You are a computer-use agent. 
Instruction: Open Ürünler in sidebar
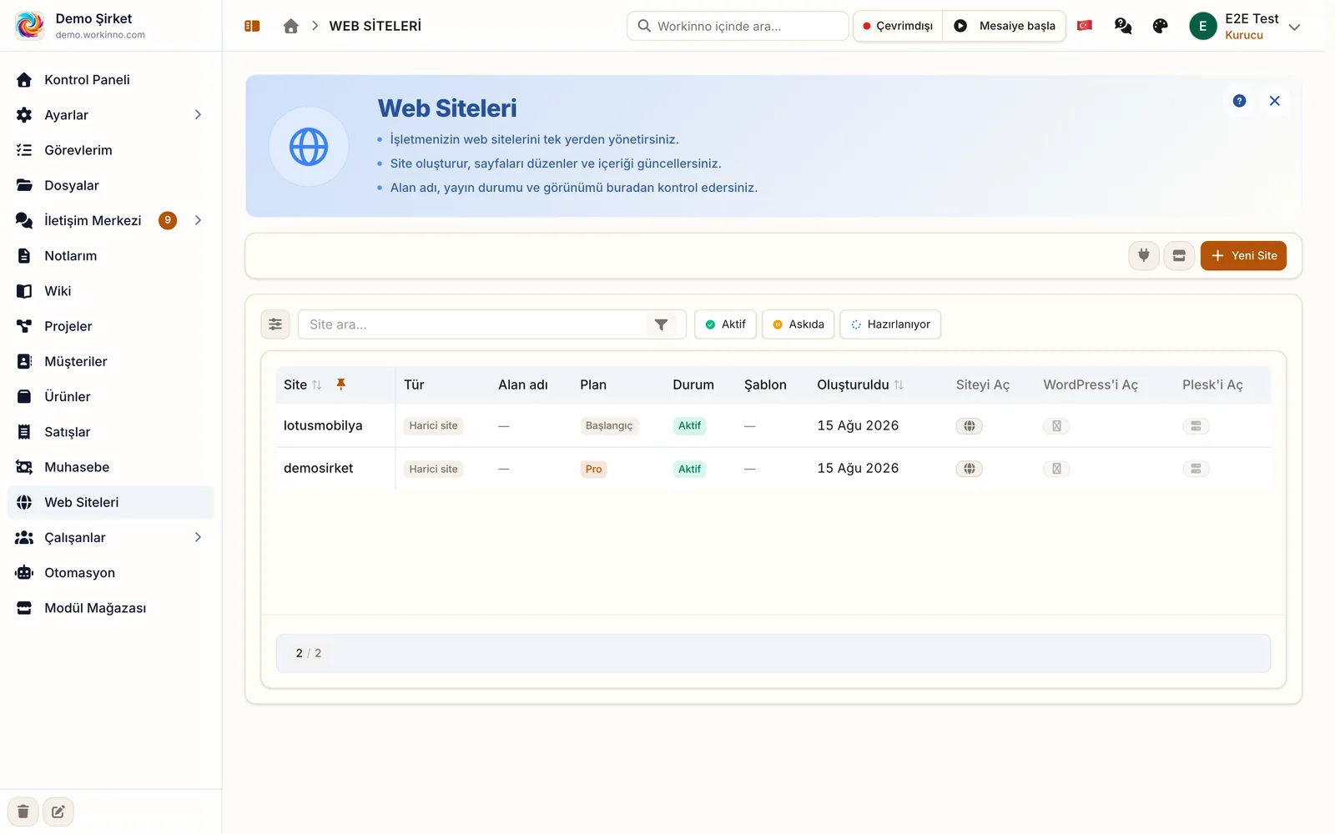tap(110, 397)
